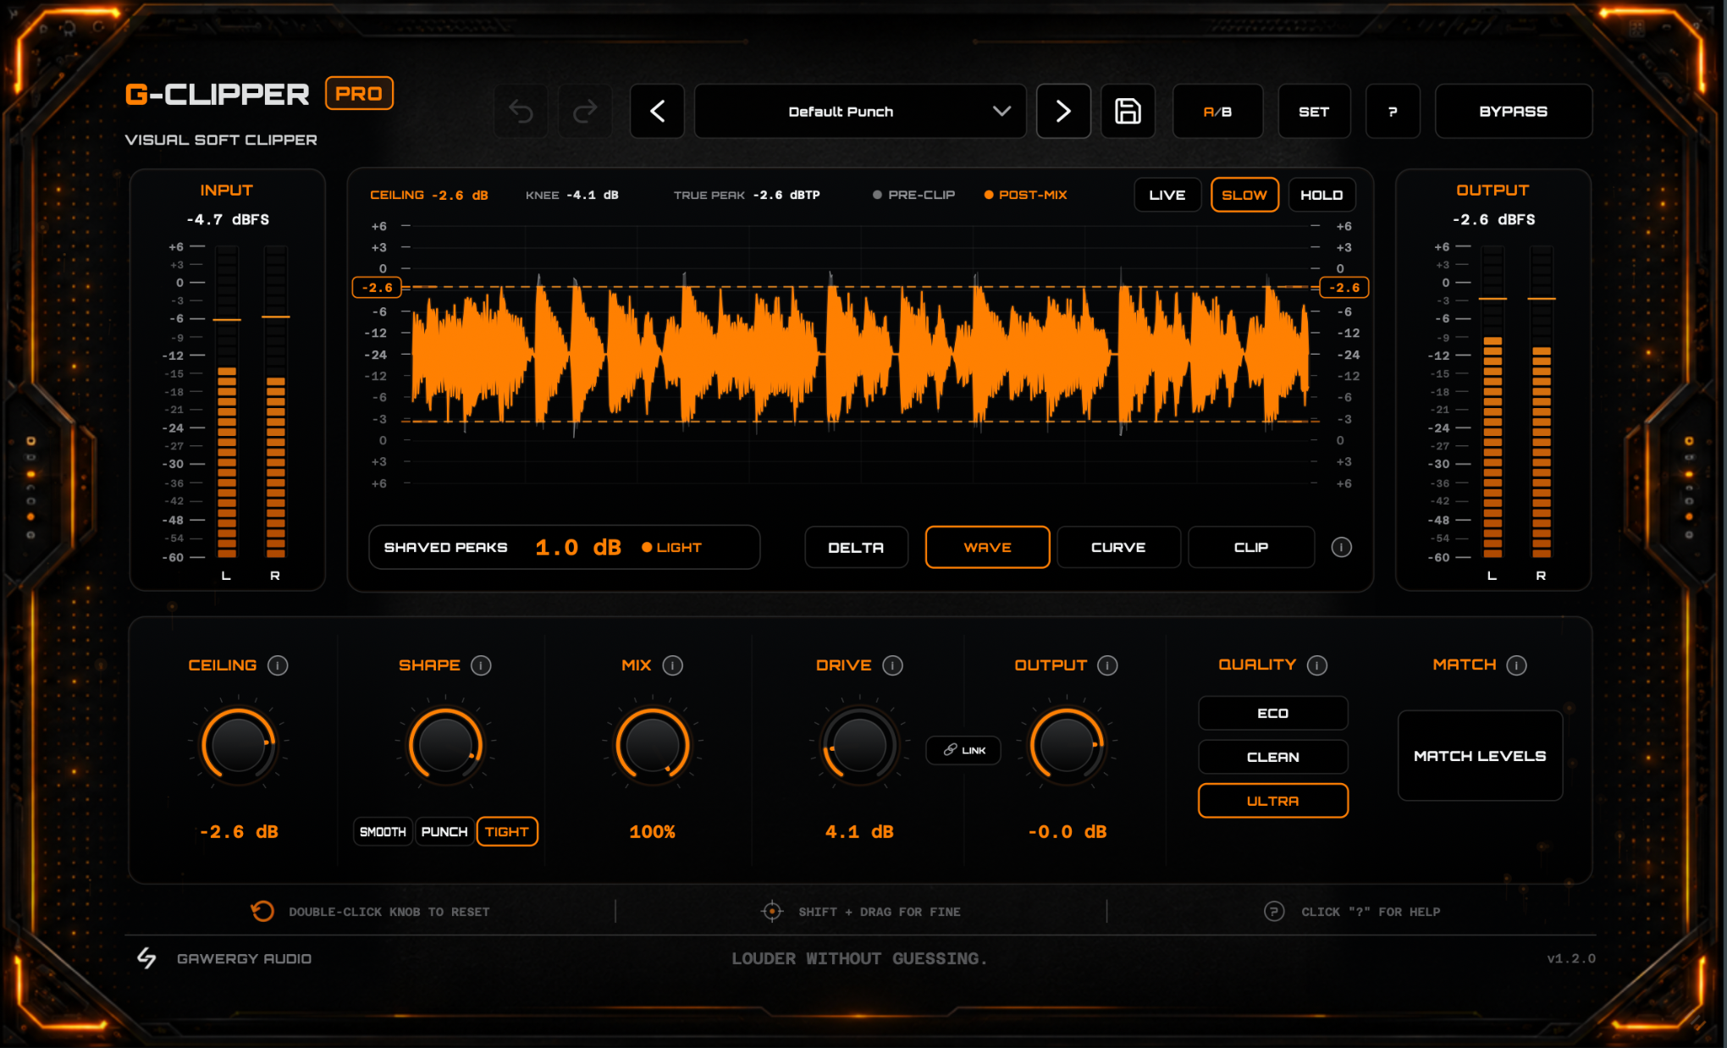Expand preset list with the chevron arrow
The image size is (1727, 1048).
coord(1001,111)
